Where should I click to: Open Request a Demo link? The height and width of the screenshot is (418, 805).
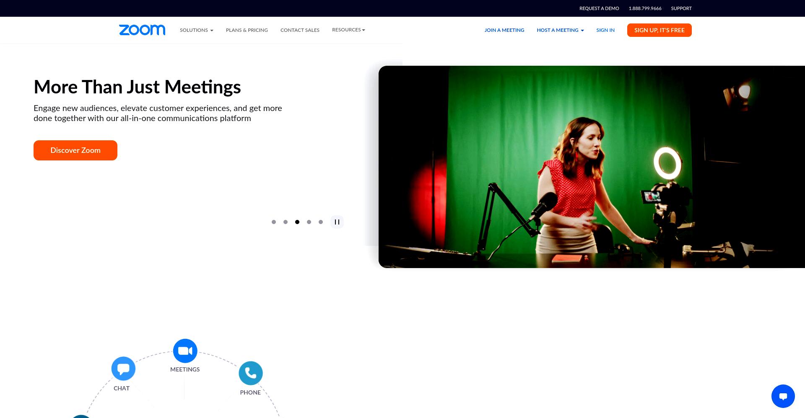[x=599, y=8]
